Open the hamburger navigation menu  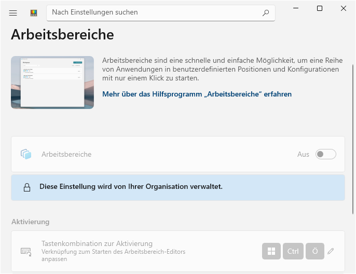[x=13, y=13]
